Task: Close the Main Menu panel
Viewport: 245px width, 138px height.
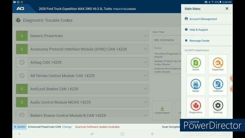Action: pos(227,8)
